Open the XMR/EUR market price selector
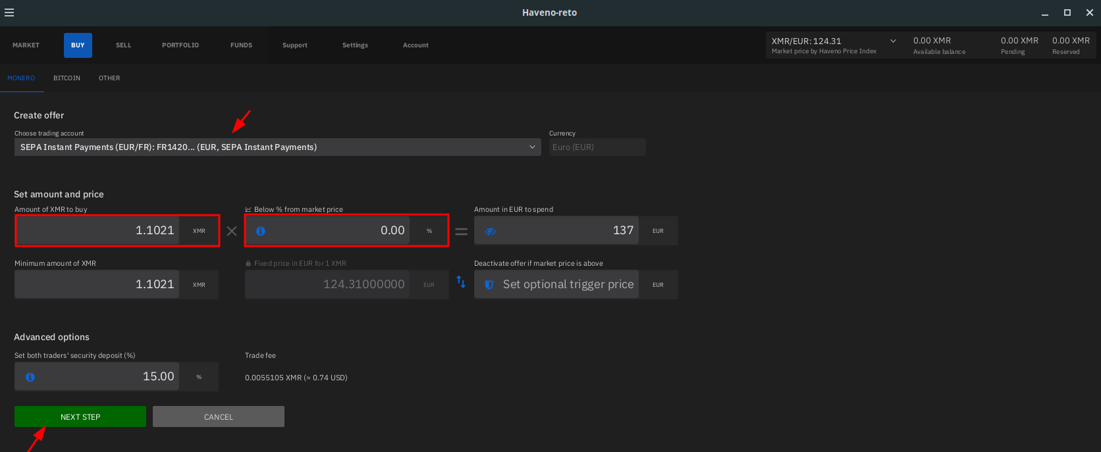This screenshot has height=452, width=1101. [834, 45]
